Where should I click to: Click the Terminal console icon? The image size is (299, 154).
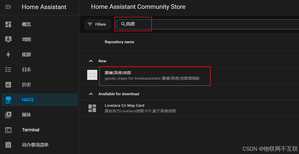coord(8,130)
